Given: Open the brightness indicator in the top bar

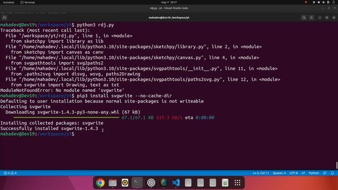Looking at the screenshot, I should coord(314,2).
